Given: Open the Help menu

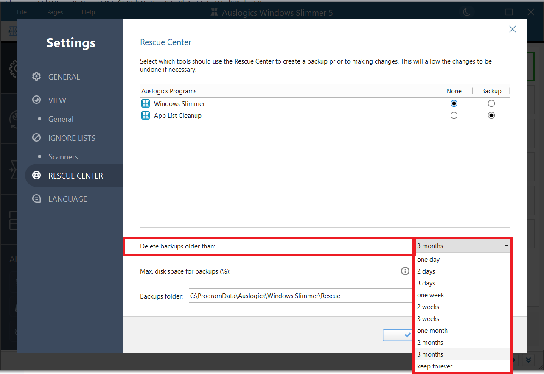Looking at the screenshot, I should click(88, 12).
